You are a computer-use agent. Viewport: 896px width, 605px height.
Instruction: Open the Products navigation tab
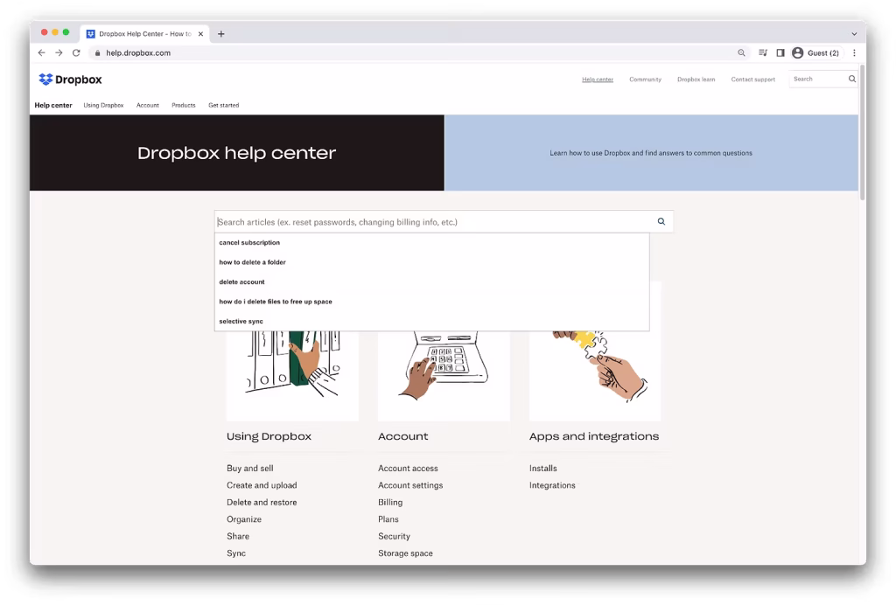pyautogui.click(x=184, y=105)
